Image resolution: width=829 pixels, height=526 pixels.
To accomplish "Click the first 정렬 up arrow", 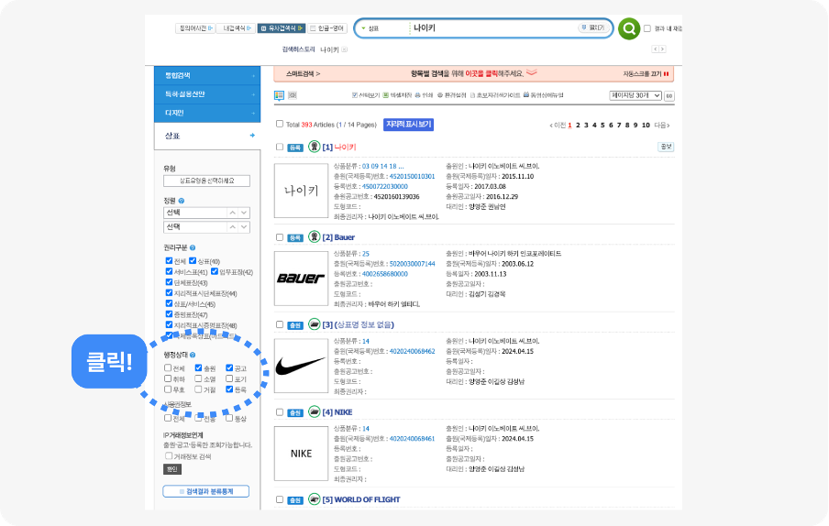I will point(232,213).
